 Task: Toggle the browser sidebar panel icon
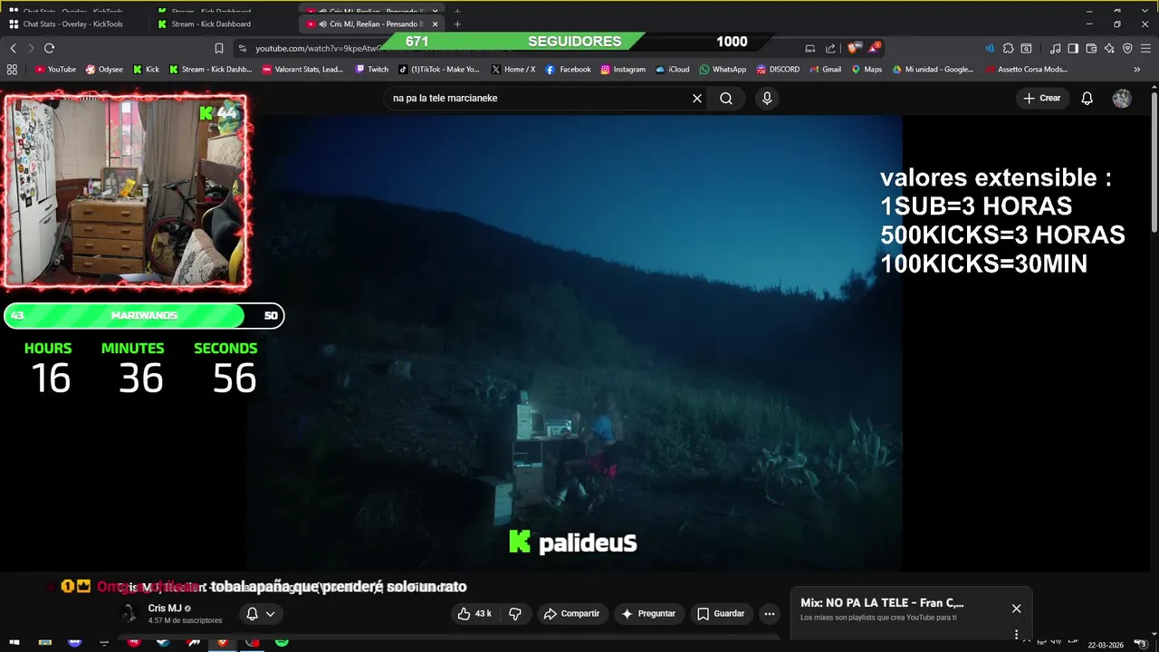1073,48
